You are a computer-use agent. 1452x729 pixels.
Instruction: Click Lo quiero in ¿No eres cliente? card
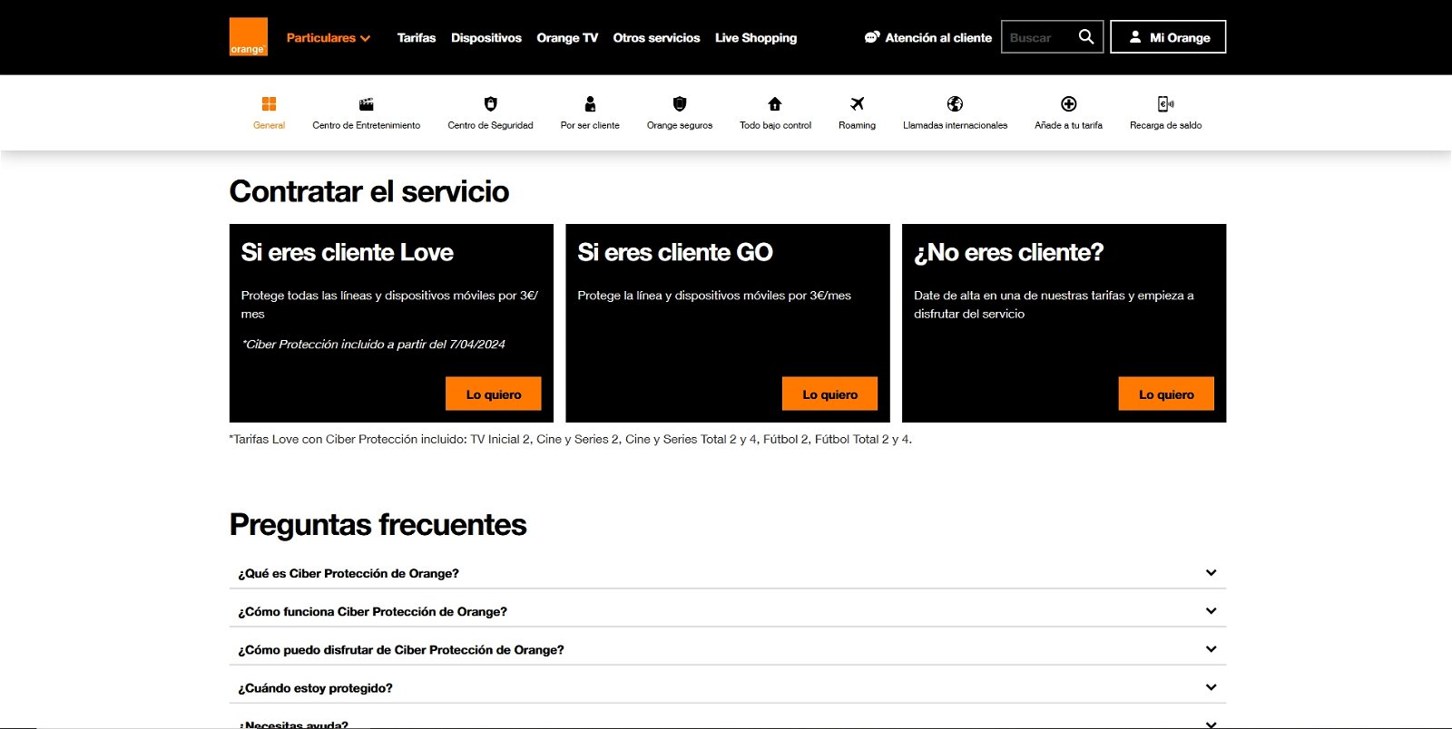pyautogui.click(x=1166, y=394)
